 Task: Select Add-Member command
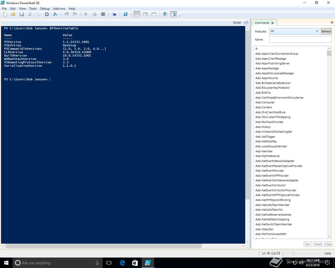pyautogui.click(x=264, y=151)
